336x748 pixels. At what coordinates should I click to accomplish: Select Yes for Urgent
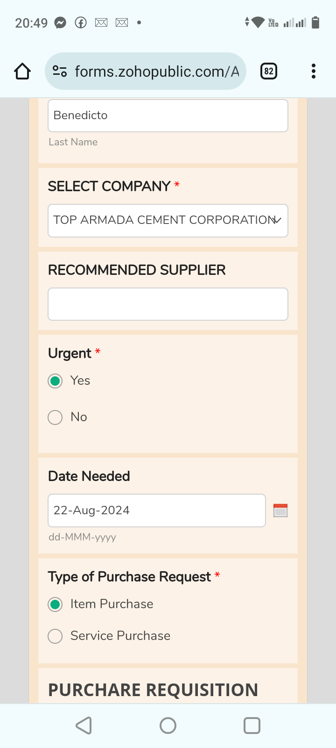(x=56, y=381)
